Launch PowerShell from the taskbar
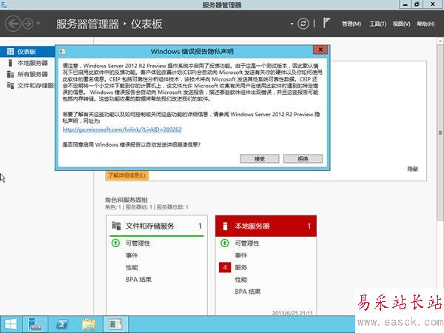Viewport: 444px width, 333px height. 62,324
